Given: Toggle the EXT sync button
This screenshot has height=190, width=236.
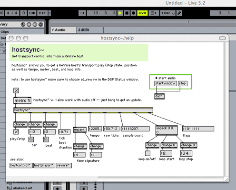Looking at the screenshot, I should click(x=42, y=13).
